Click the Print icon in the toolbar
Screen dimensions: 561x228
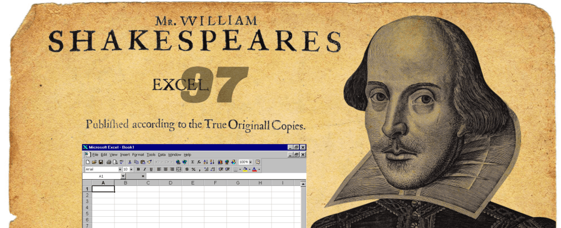(x=109, y=162)
